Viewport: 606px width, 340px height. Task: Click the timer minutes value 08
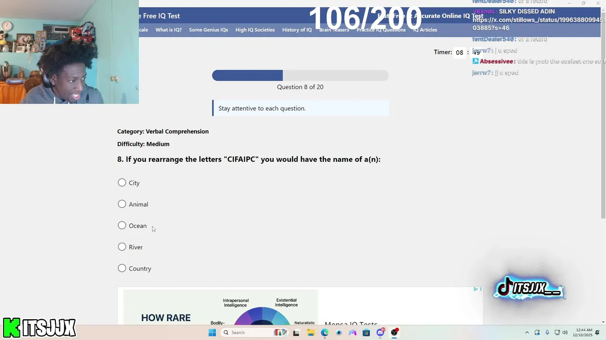tap(459, 52)
